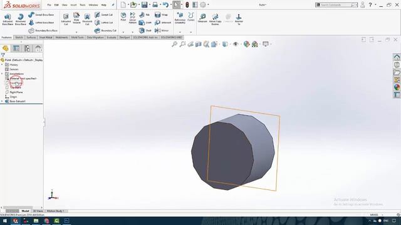Toggle the Hide/Show Items eye icon
Viewport: 401px width, 225px height.
236,44
